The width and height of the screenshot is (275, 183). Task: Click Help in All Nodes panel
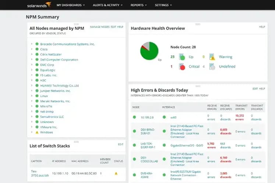click(120, 27)
